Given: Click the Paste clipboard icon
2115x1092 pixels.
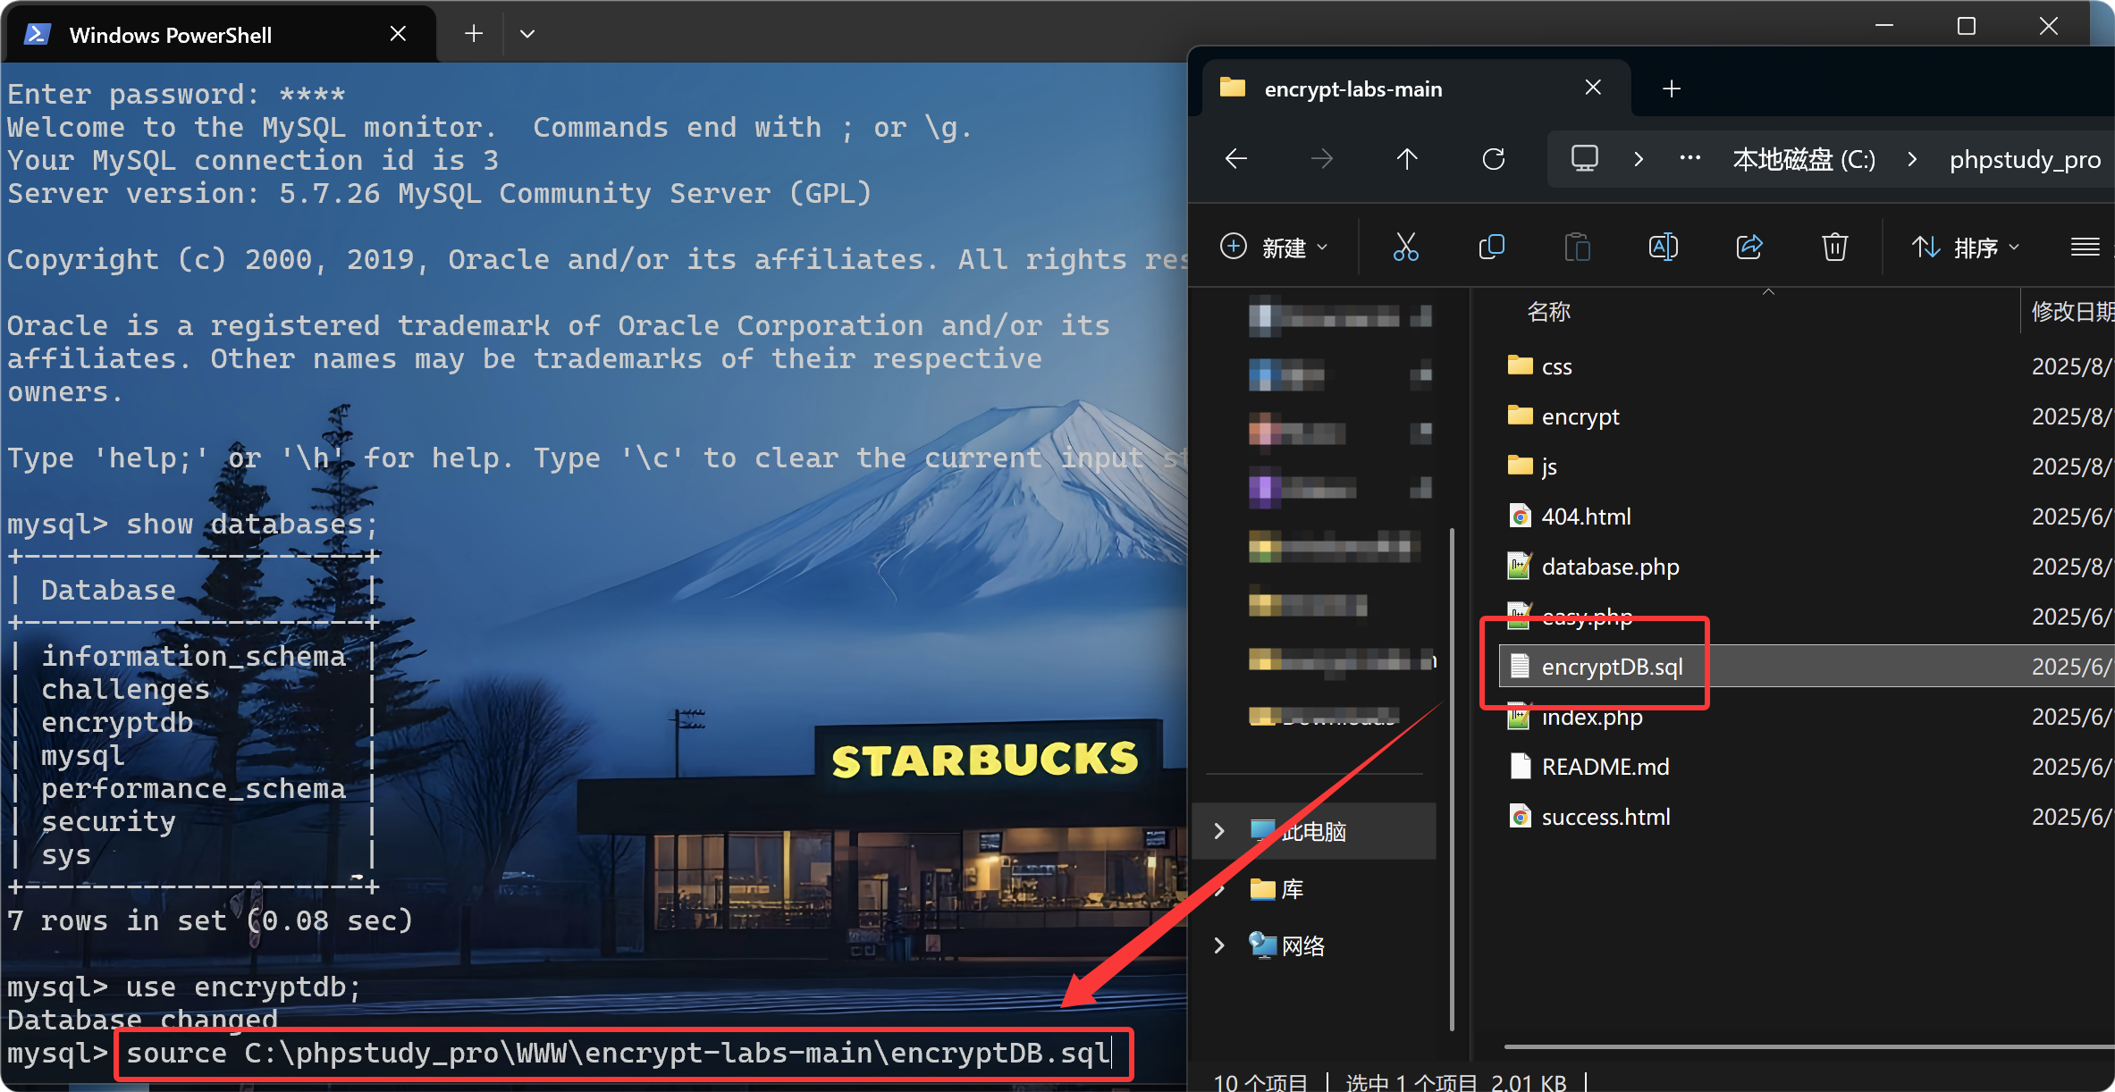Looking at the screenshot, I should coord(1577,247).
